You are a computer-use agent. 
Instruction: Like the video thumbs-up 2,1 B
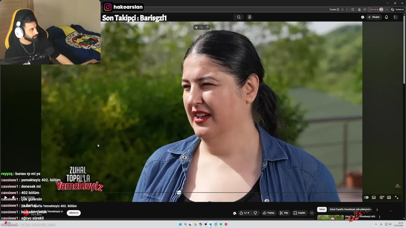[244, 213]
